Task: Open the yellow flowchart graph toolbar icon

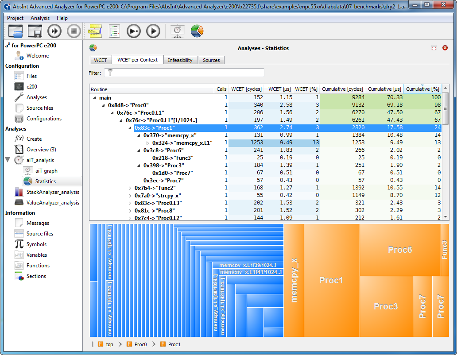Action: pyautogui.click(x=95, y=31)
